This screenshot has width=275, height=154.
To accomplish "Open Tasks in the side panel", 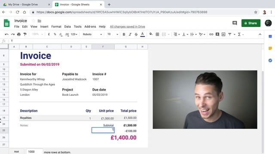I will [x=270, y=60].
